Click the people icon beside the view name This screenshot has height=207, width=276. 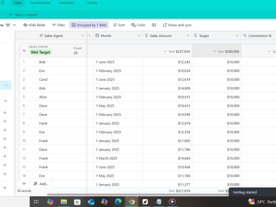(x=8, y=25)
